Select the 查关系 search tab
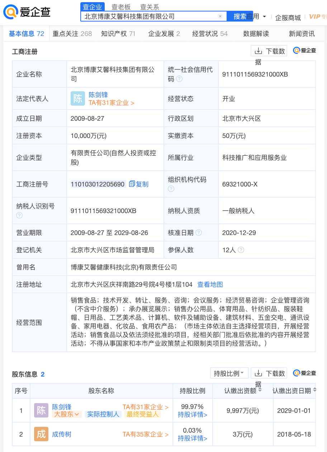327x452 pixels. [x=150, y=7]
